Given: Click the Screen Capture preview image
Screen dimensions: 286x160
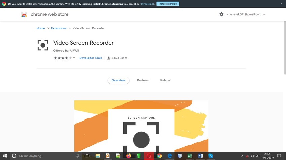Looking at the screenshot, I should [x=141, y=126].
